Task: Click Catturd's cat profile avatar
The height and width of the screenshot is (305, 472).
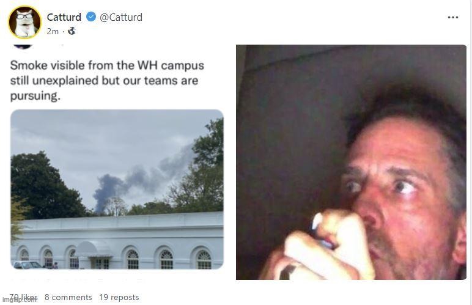Action: click(x=24, y=22)
